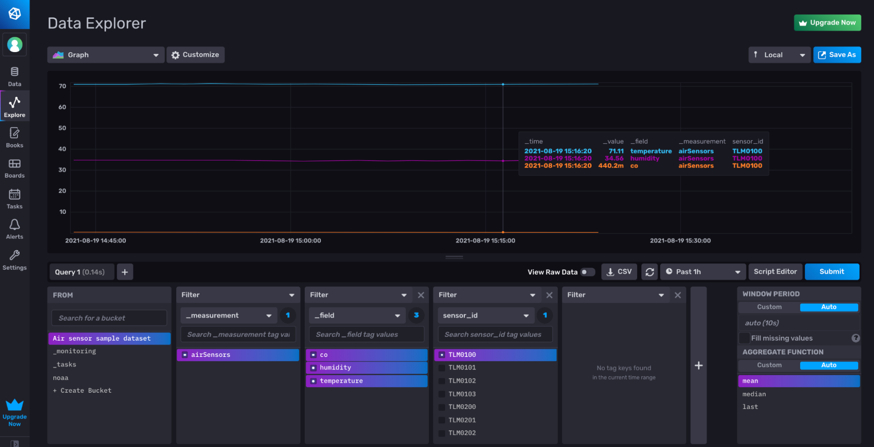Switch Aggregate Function to Auto
The height and width of the screenshot is (447, 874).
tap(829, 365)
